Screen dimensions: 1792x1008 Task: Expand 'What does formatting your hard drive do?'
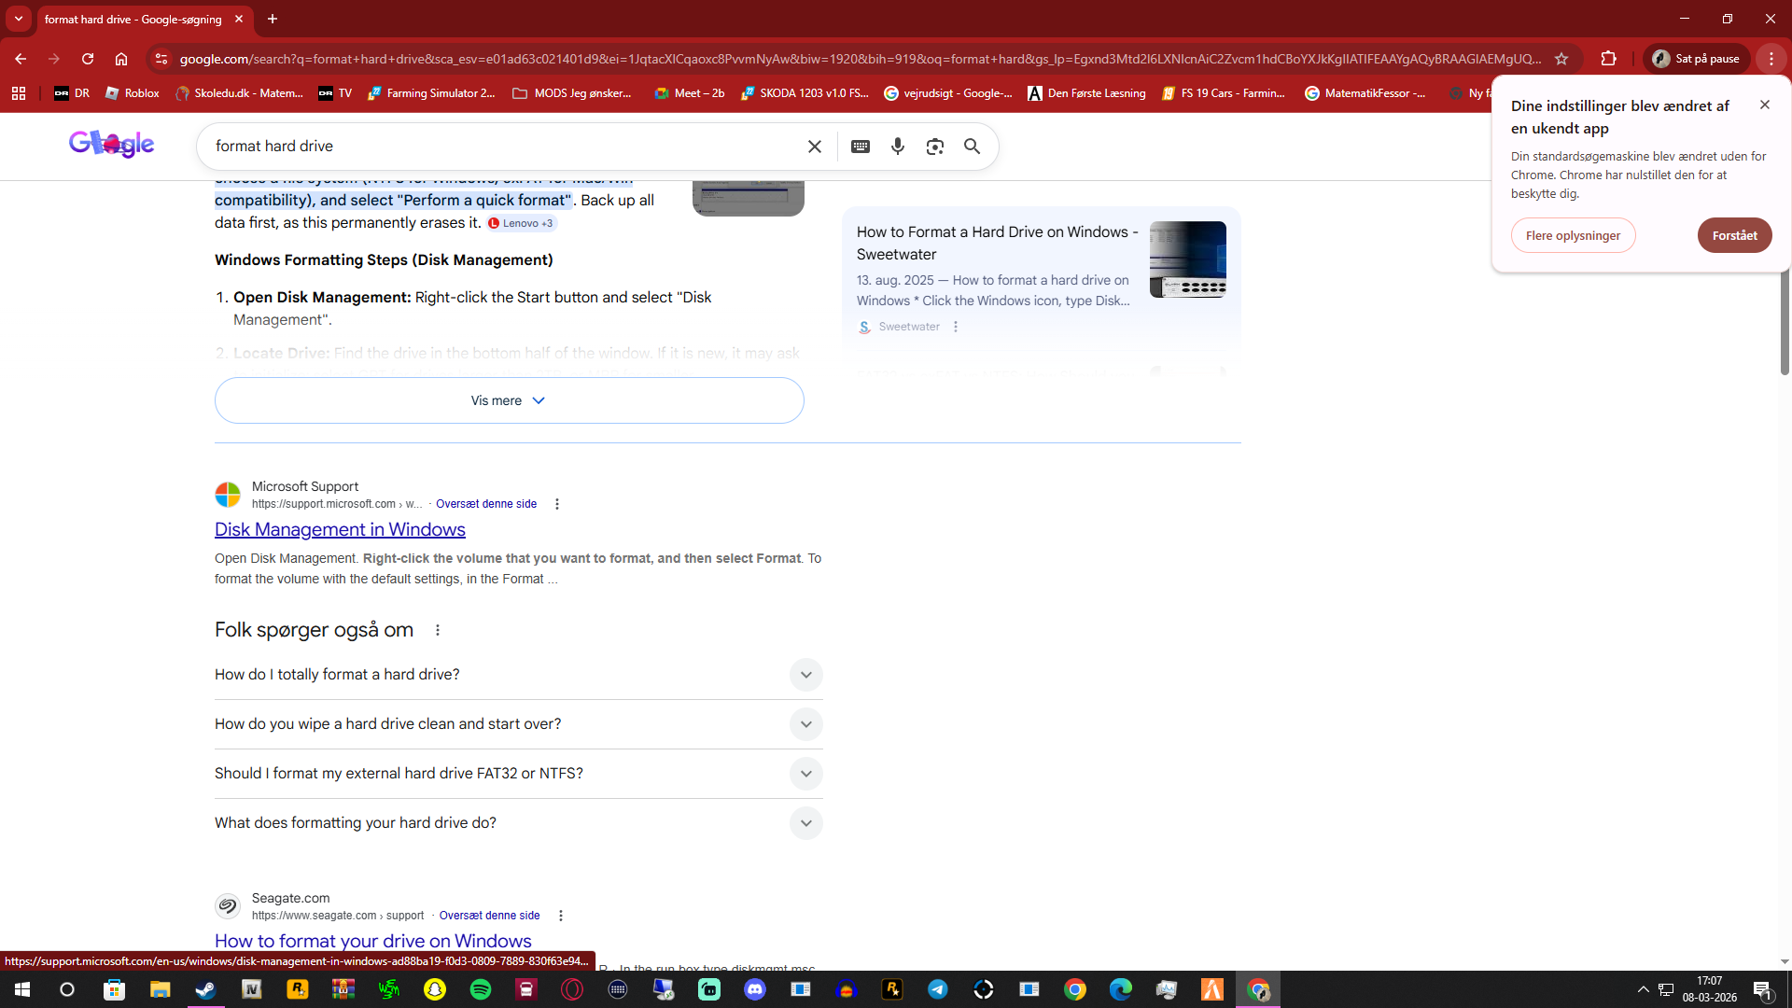[x=805, y=823]
